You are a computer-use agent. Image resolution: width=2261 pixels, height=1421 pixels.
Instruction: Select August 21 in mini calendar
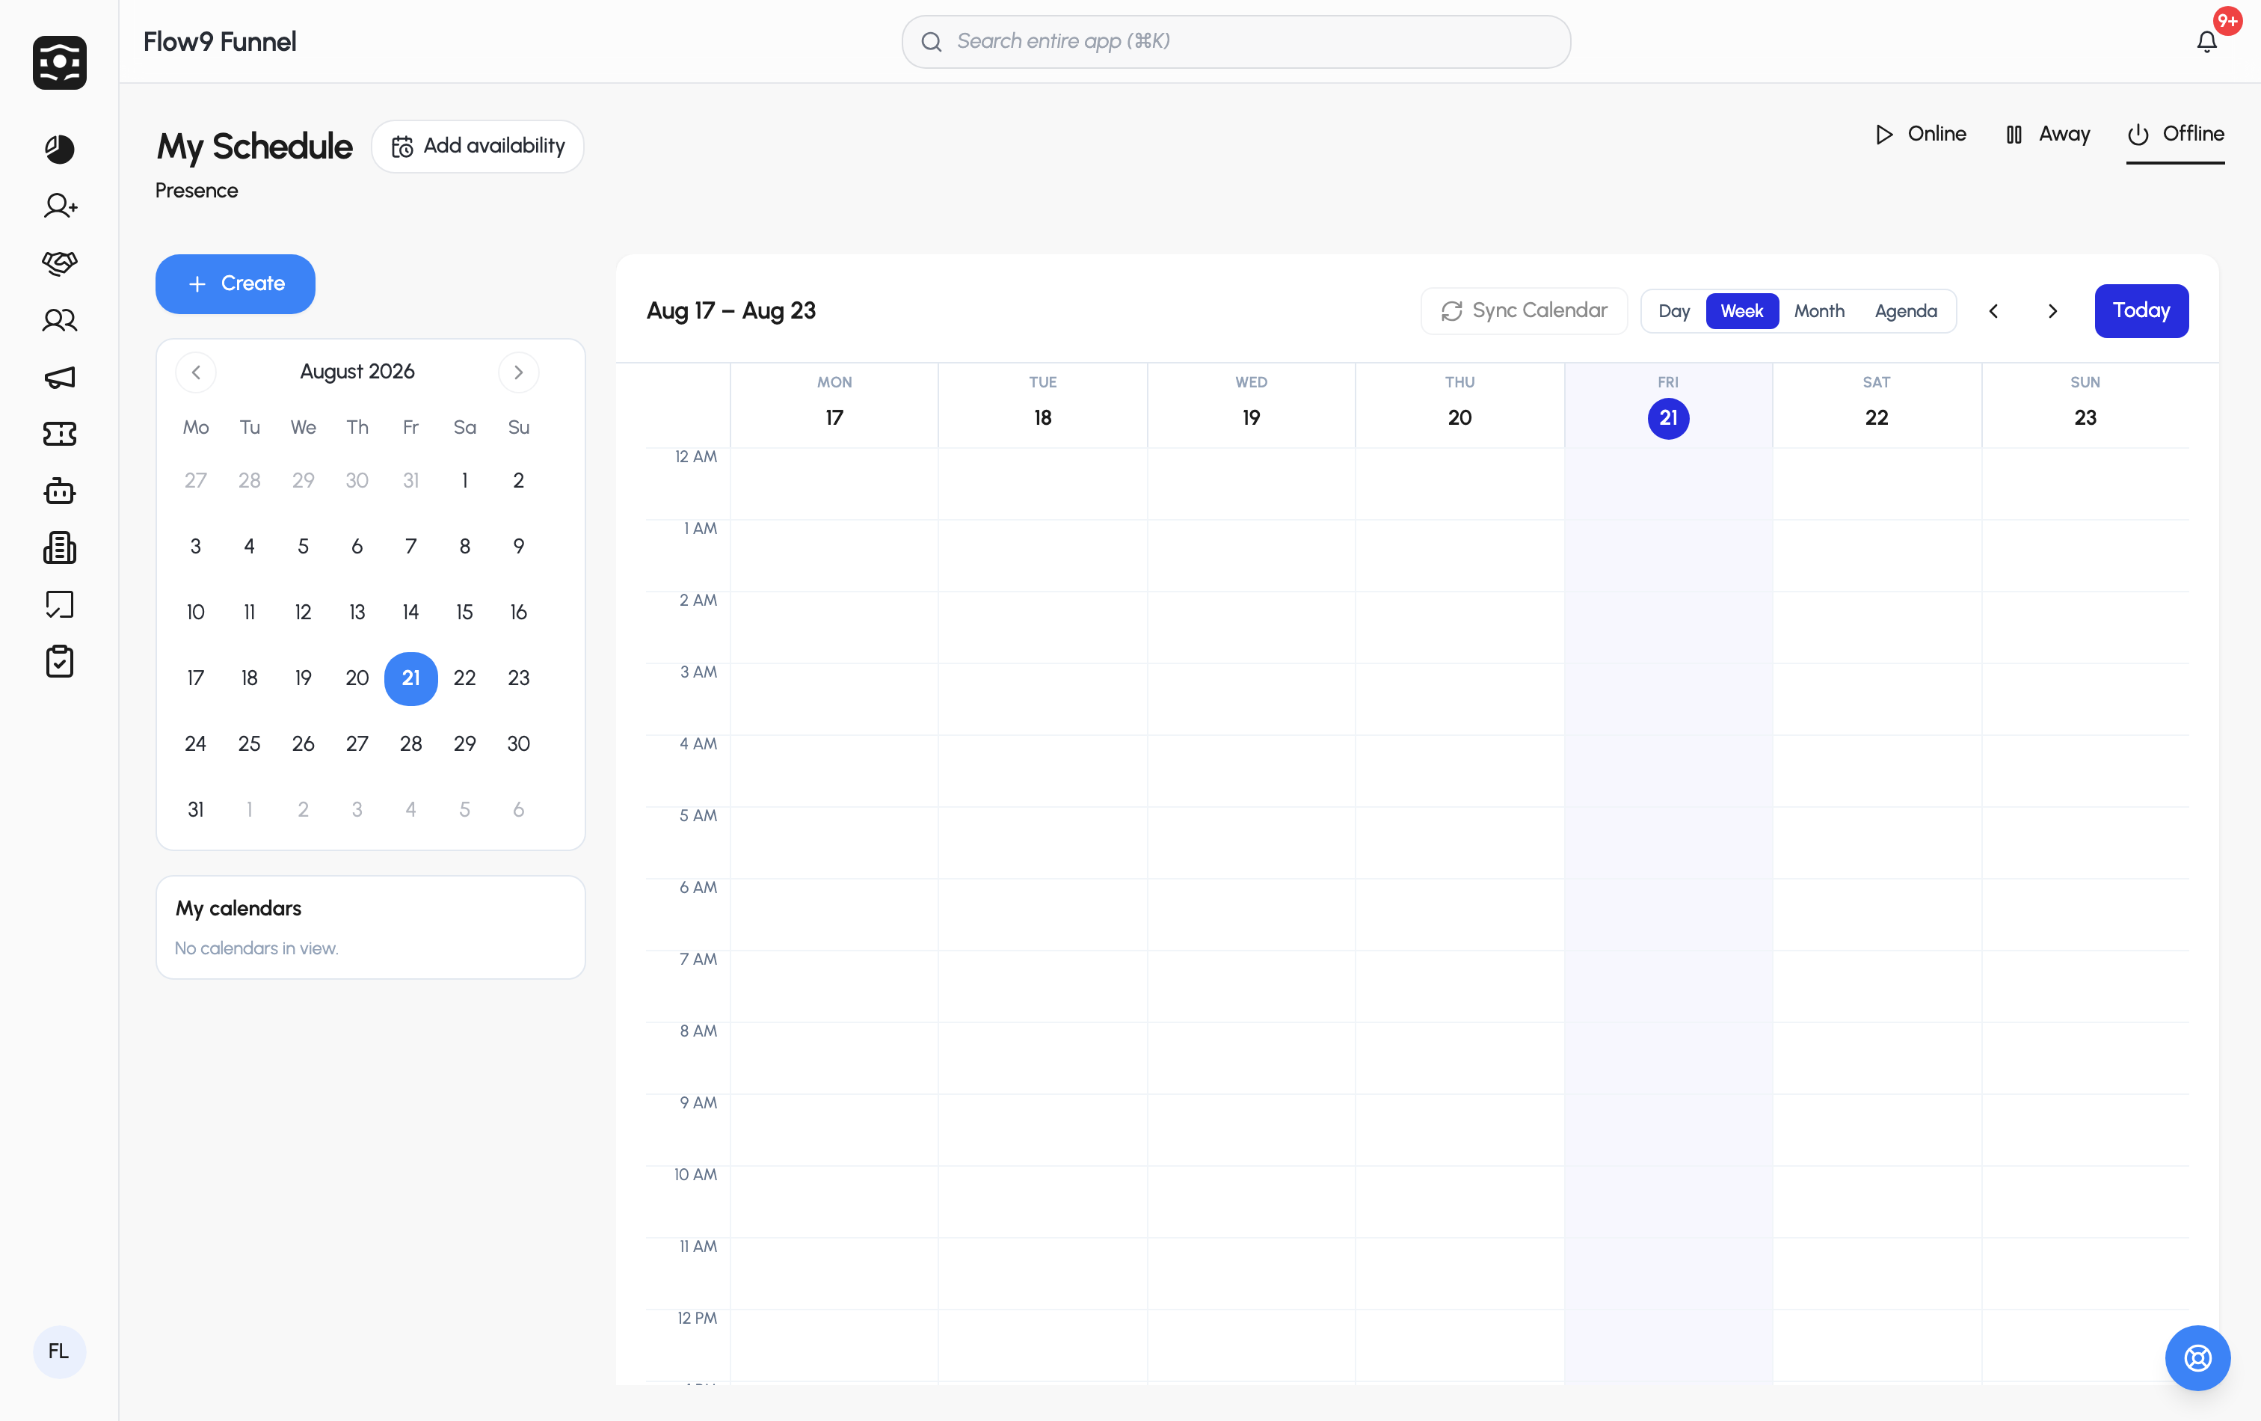(410, 678)
